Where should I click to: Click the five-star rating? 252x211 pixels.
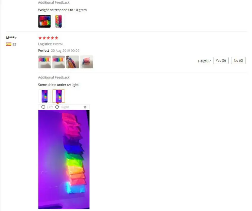point(48,38)
